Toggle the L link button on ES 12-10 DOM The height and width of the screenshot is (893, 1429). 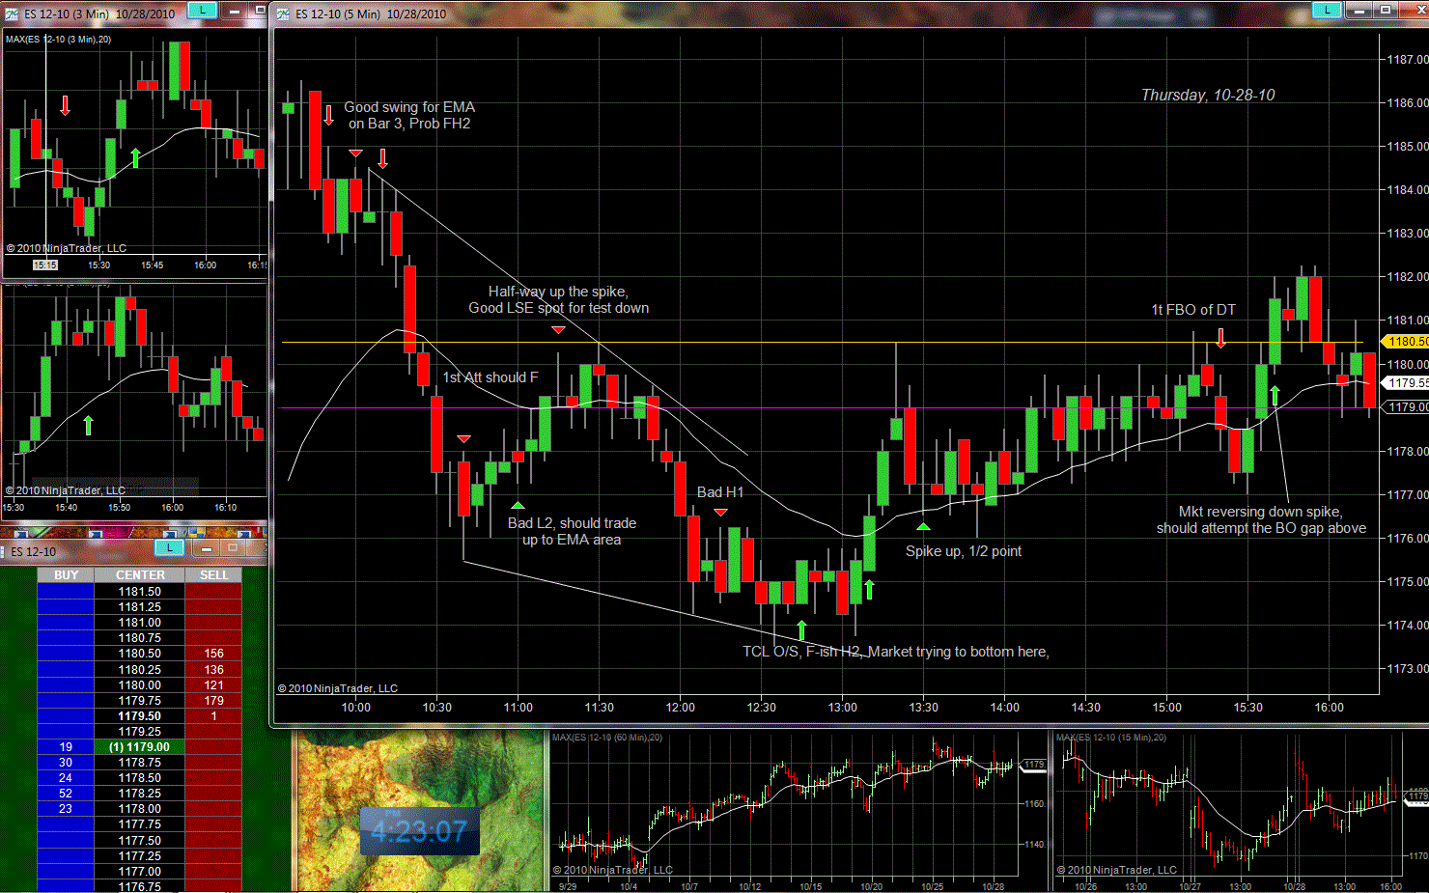(170, 547)
